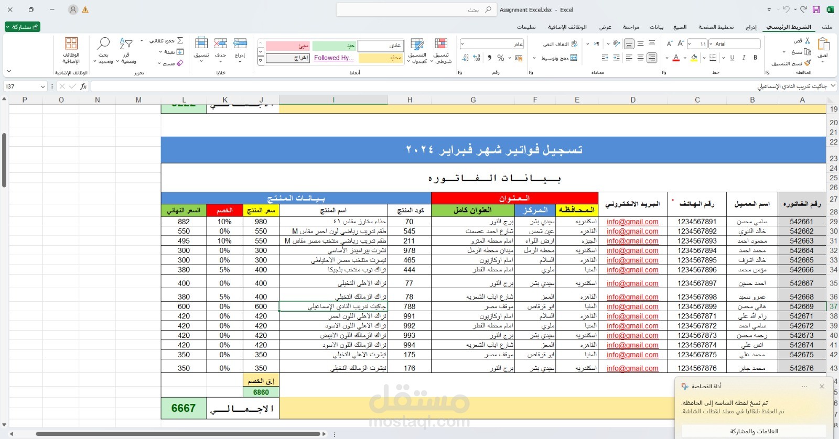Open the Review (مراجعة) tab
Viewport: 839px width, 439px height.
[x=631, y=27]
